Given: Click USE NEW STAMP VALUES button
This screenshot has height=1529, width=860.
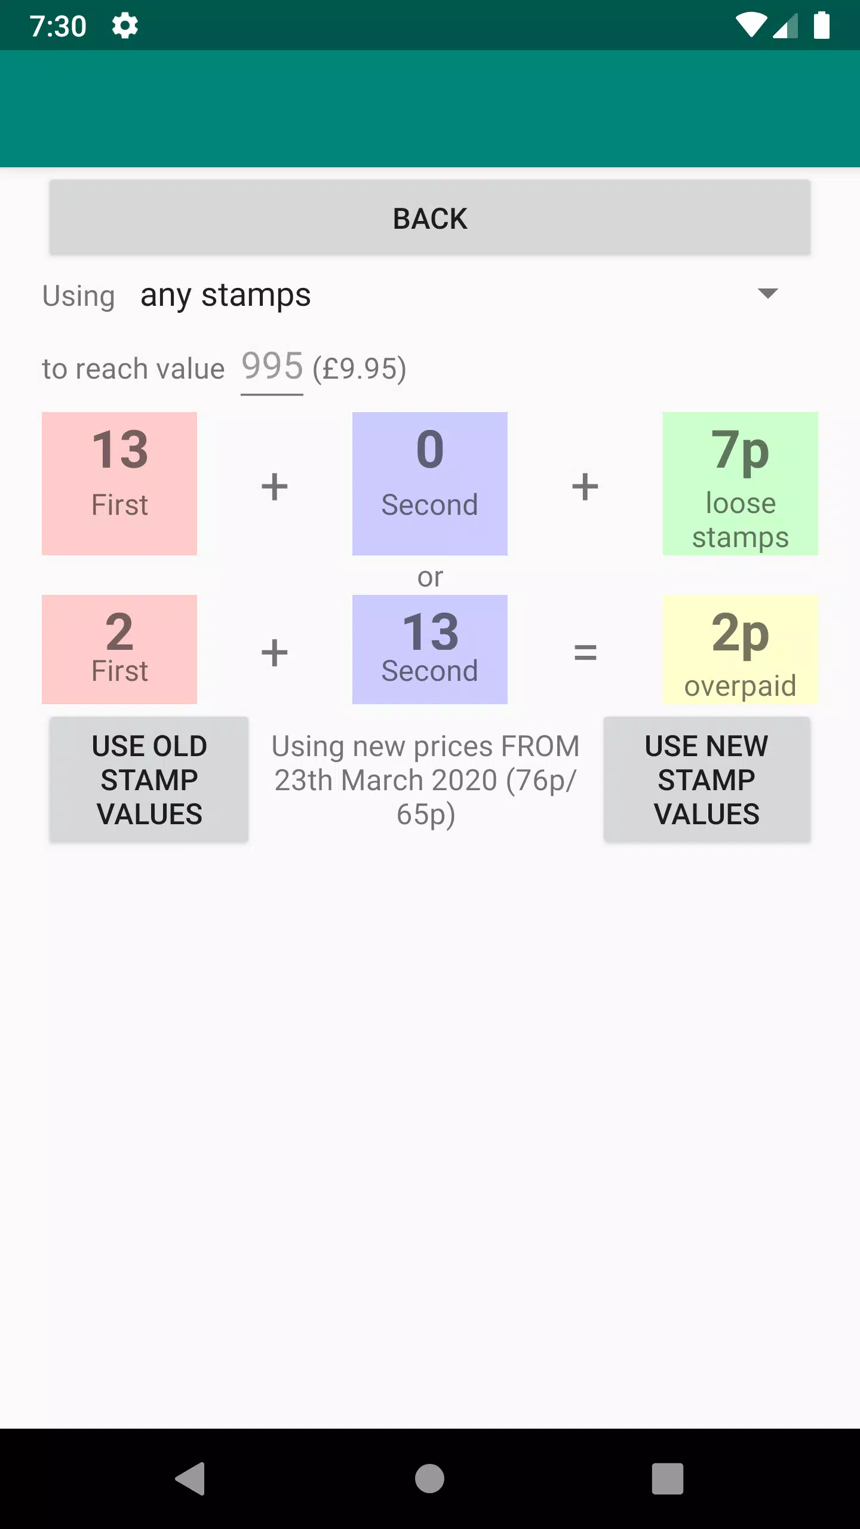Looking at the screenshot, I should (x=707, y=780).
